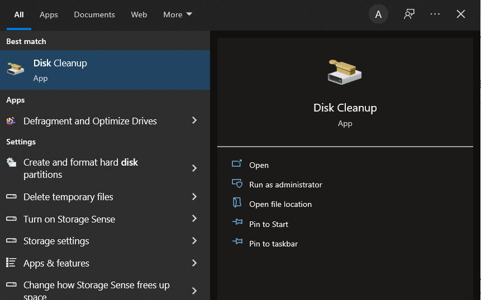Expand the arrow beside Storage settings
The image size is (481, 300).
coord(194,240)
